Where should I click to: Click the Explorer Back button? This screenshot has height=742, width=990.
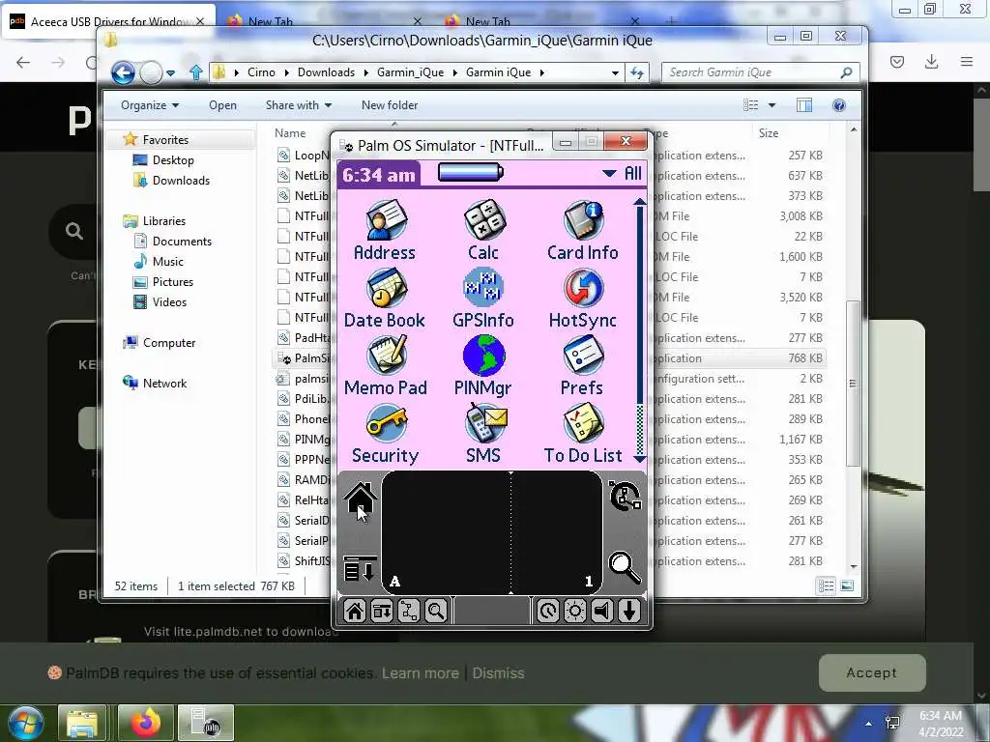tap(123, 73)
